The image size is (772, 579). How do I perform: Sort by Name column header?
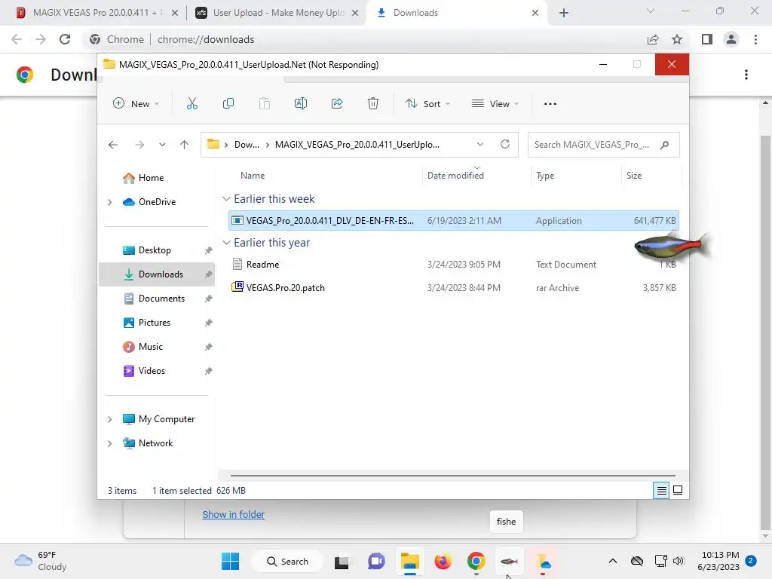253,175
